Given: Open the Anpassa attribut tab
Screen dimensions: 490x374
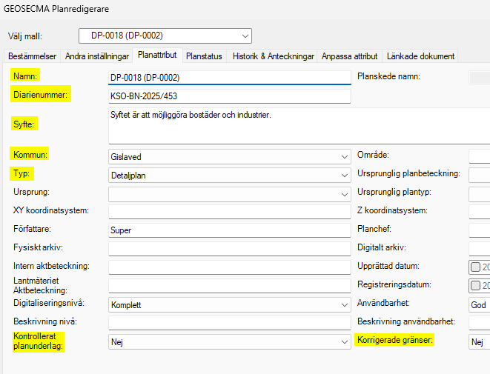Looking at the screenshot, I should click(x=349, y=56).
